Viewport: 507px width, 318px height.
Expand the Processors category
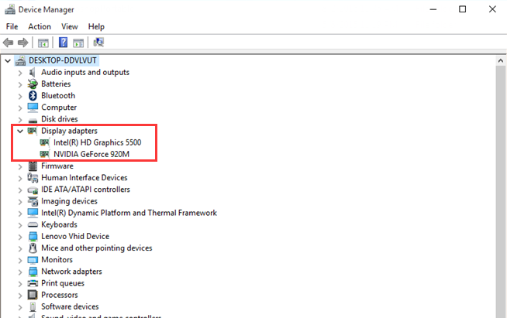(x=20, y=296)
